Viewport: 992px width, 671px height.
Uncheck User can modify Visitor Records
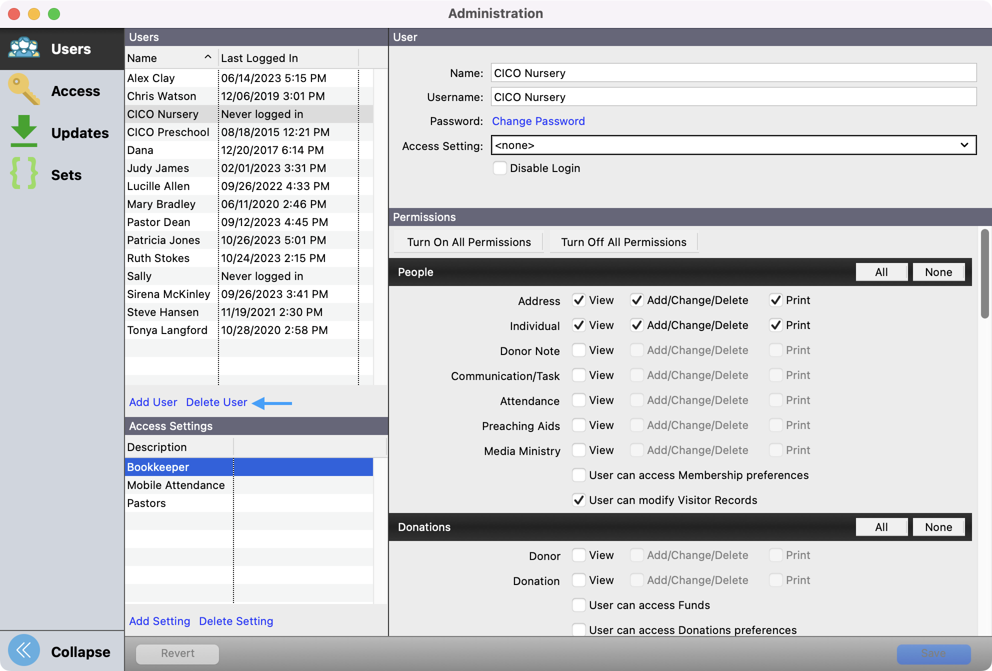coord(578,500)
